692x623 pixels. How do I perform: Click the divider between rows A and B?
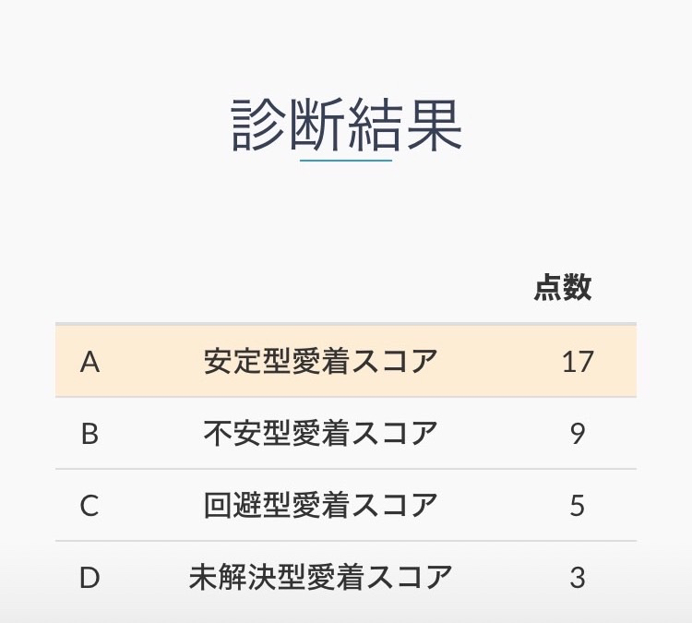point(346,397)
